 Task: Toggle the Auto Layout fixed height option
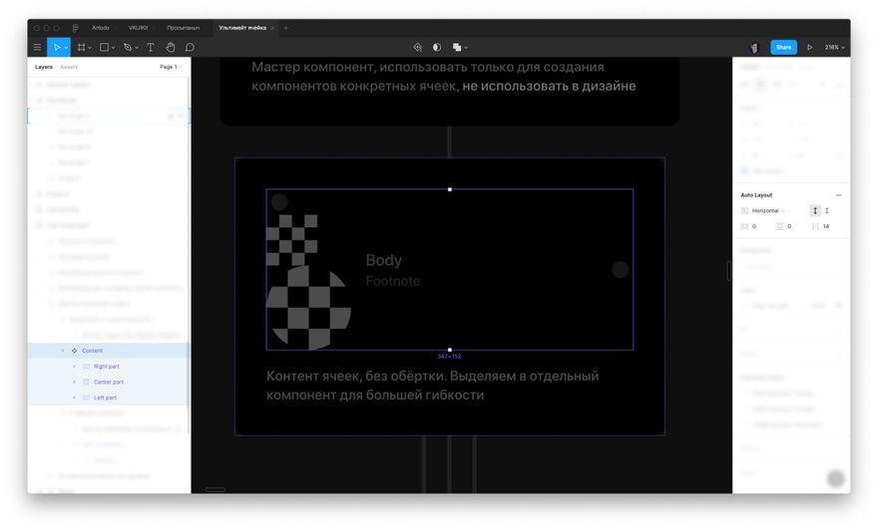(827, 211)
